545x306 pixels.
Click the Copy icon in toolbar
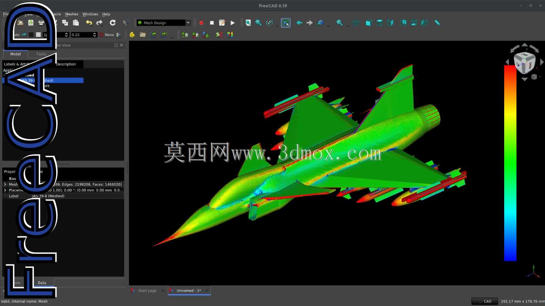tap(65, 23)
